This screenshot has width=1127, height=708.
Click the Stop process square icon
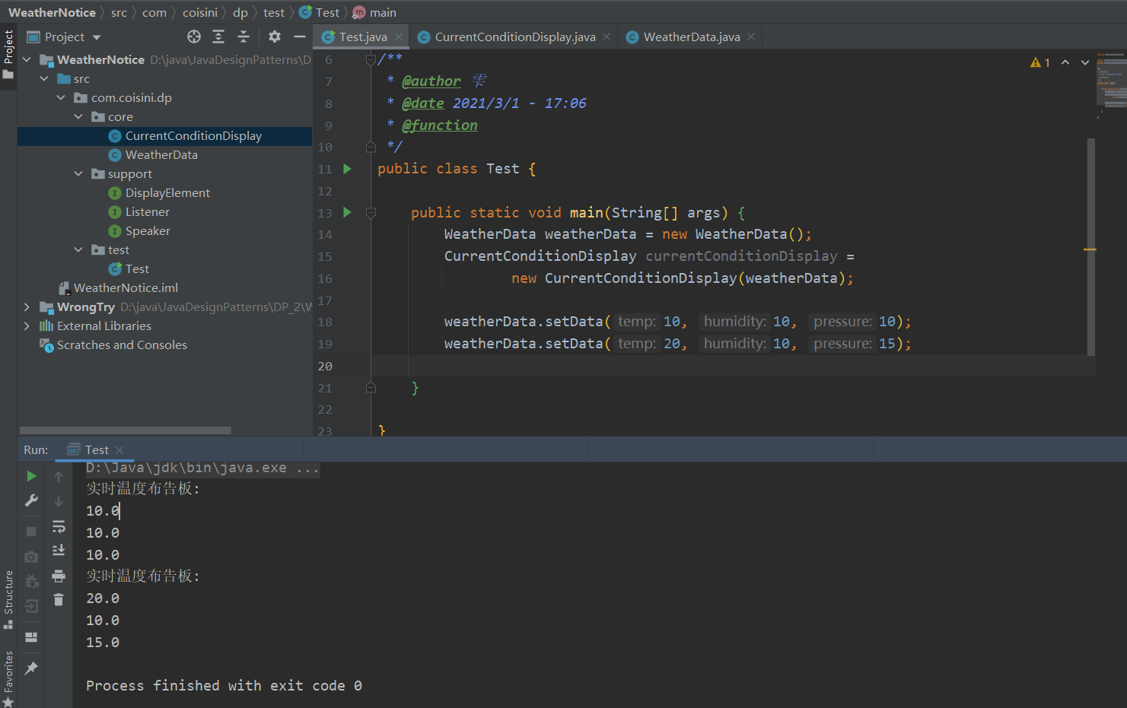coord(31,532)
